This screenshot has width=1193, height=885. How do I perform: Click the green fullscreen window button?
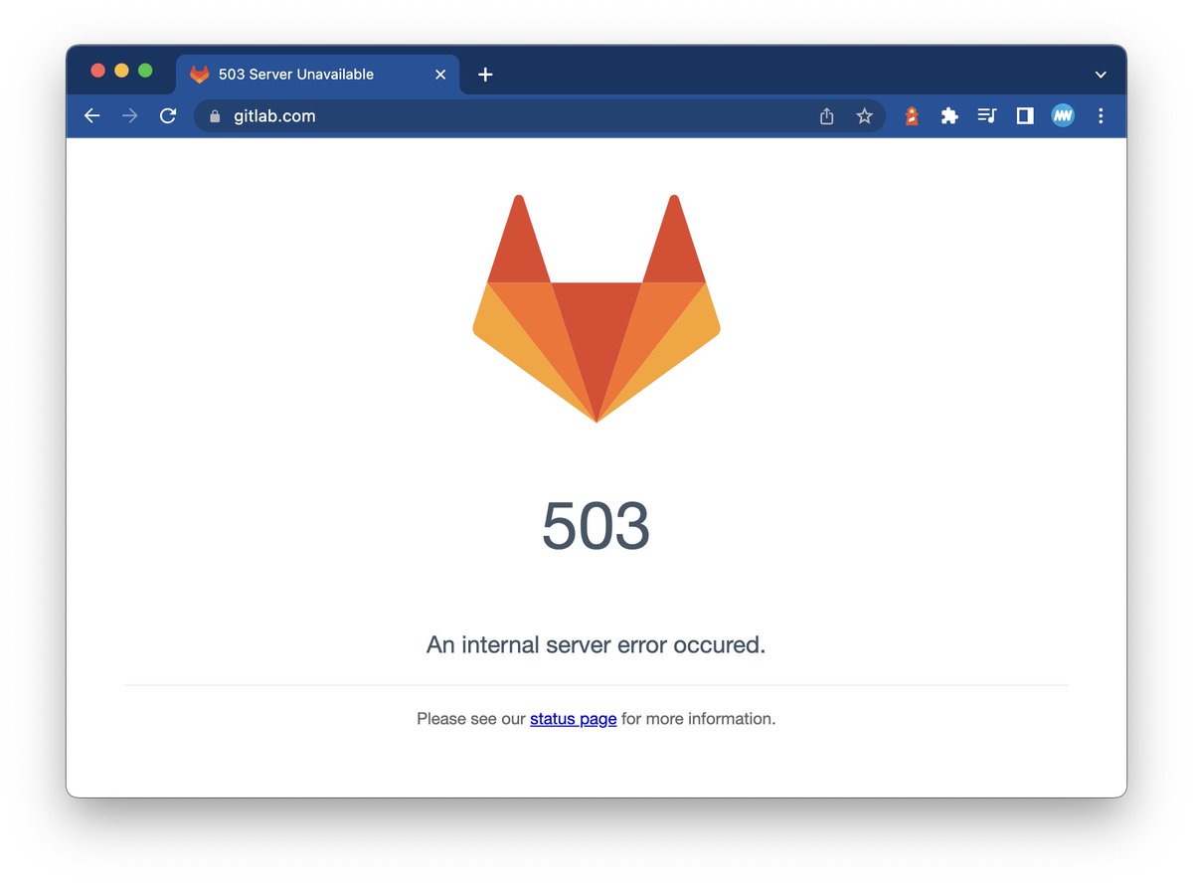pyautogui.click(x=145, y=71)
